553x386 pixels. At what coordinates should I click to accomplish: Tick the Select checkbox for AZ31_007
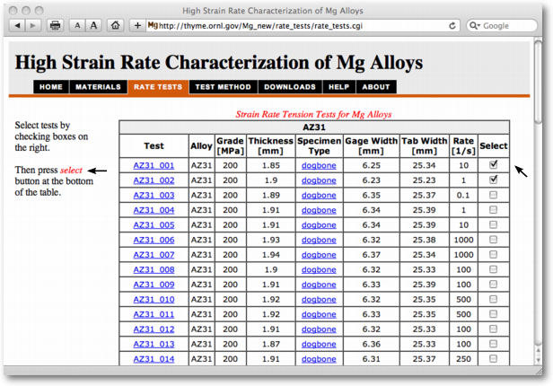[493, 255]
